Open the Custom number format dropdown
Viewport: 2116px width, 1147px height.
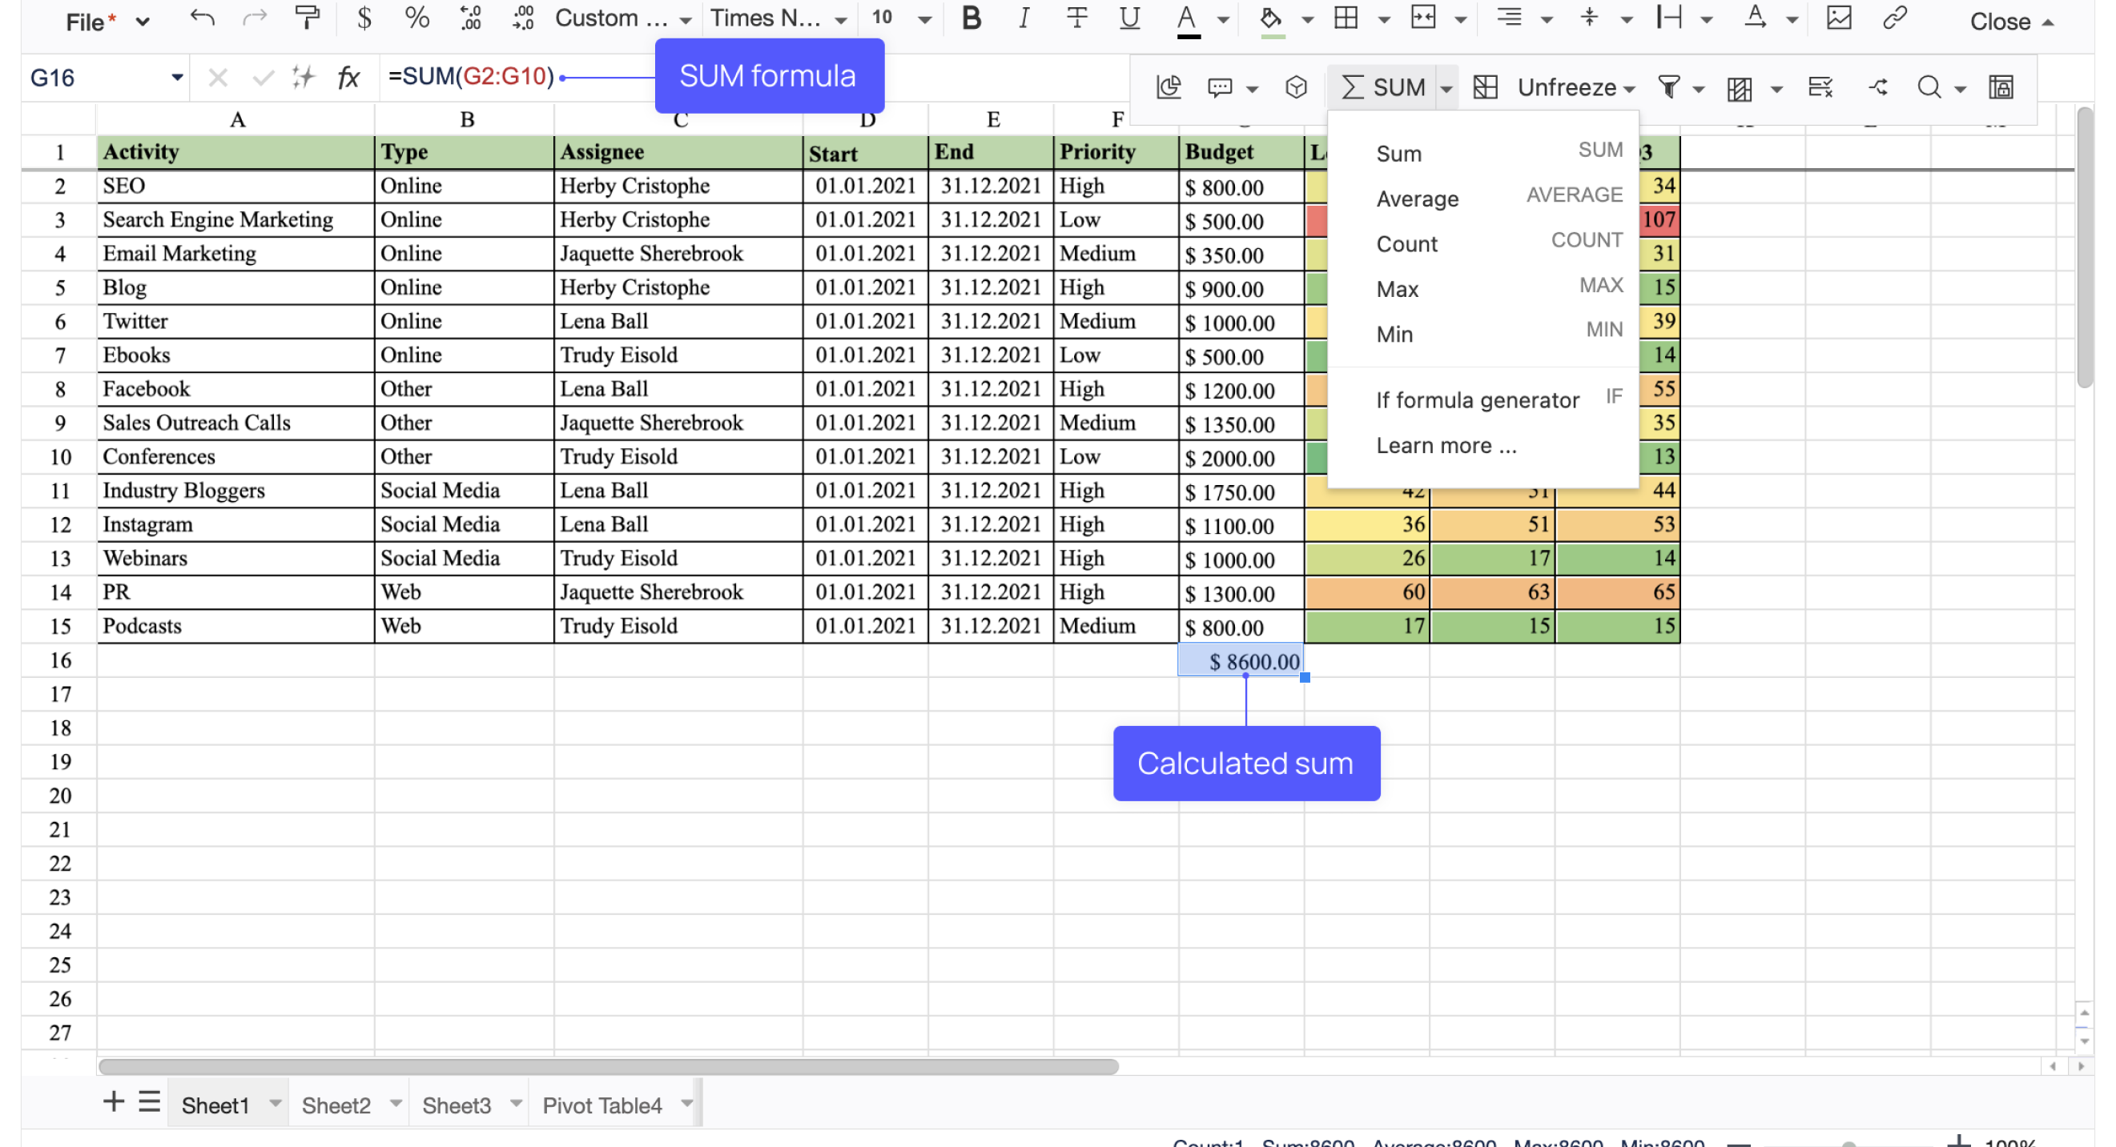[623, 18]
